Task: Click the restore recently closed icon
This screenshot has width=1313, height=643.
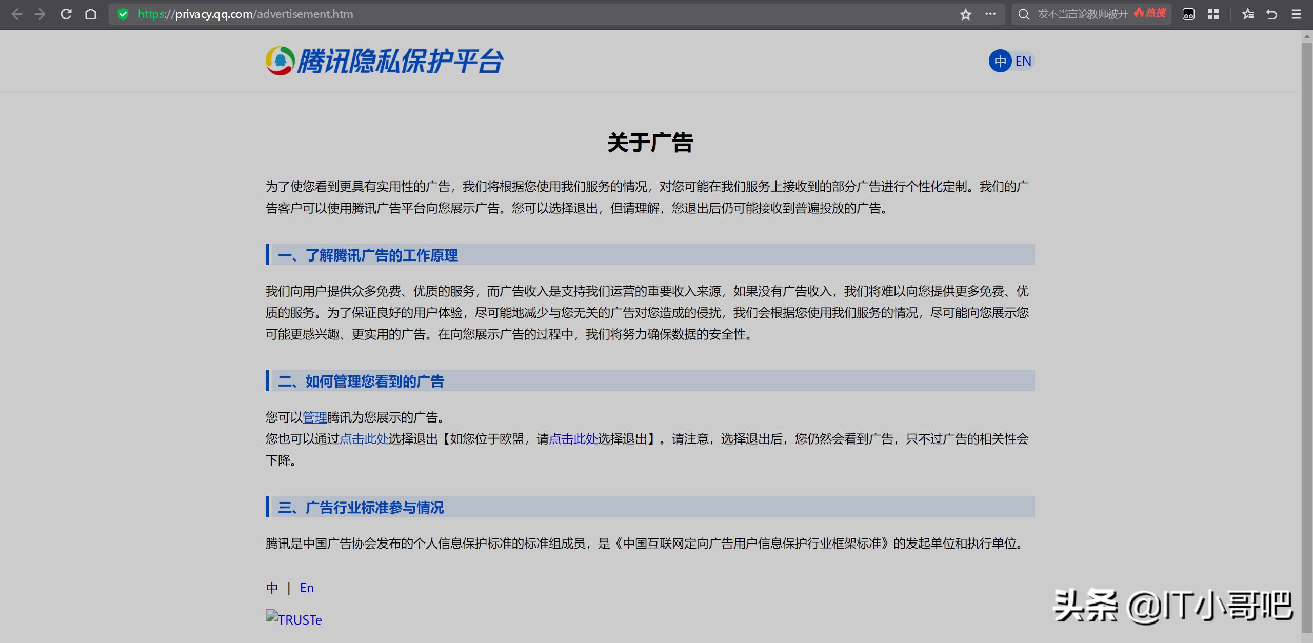Action: (x=1271, y=14)
